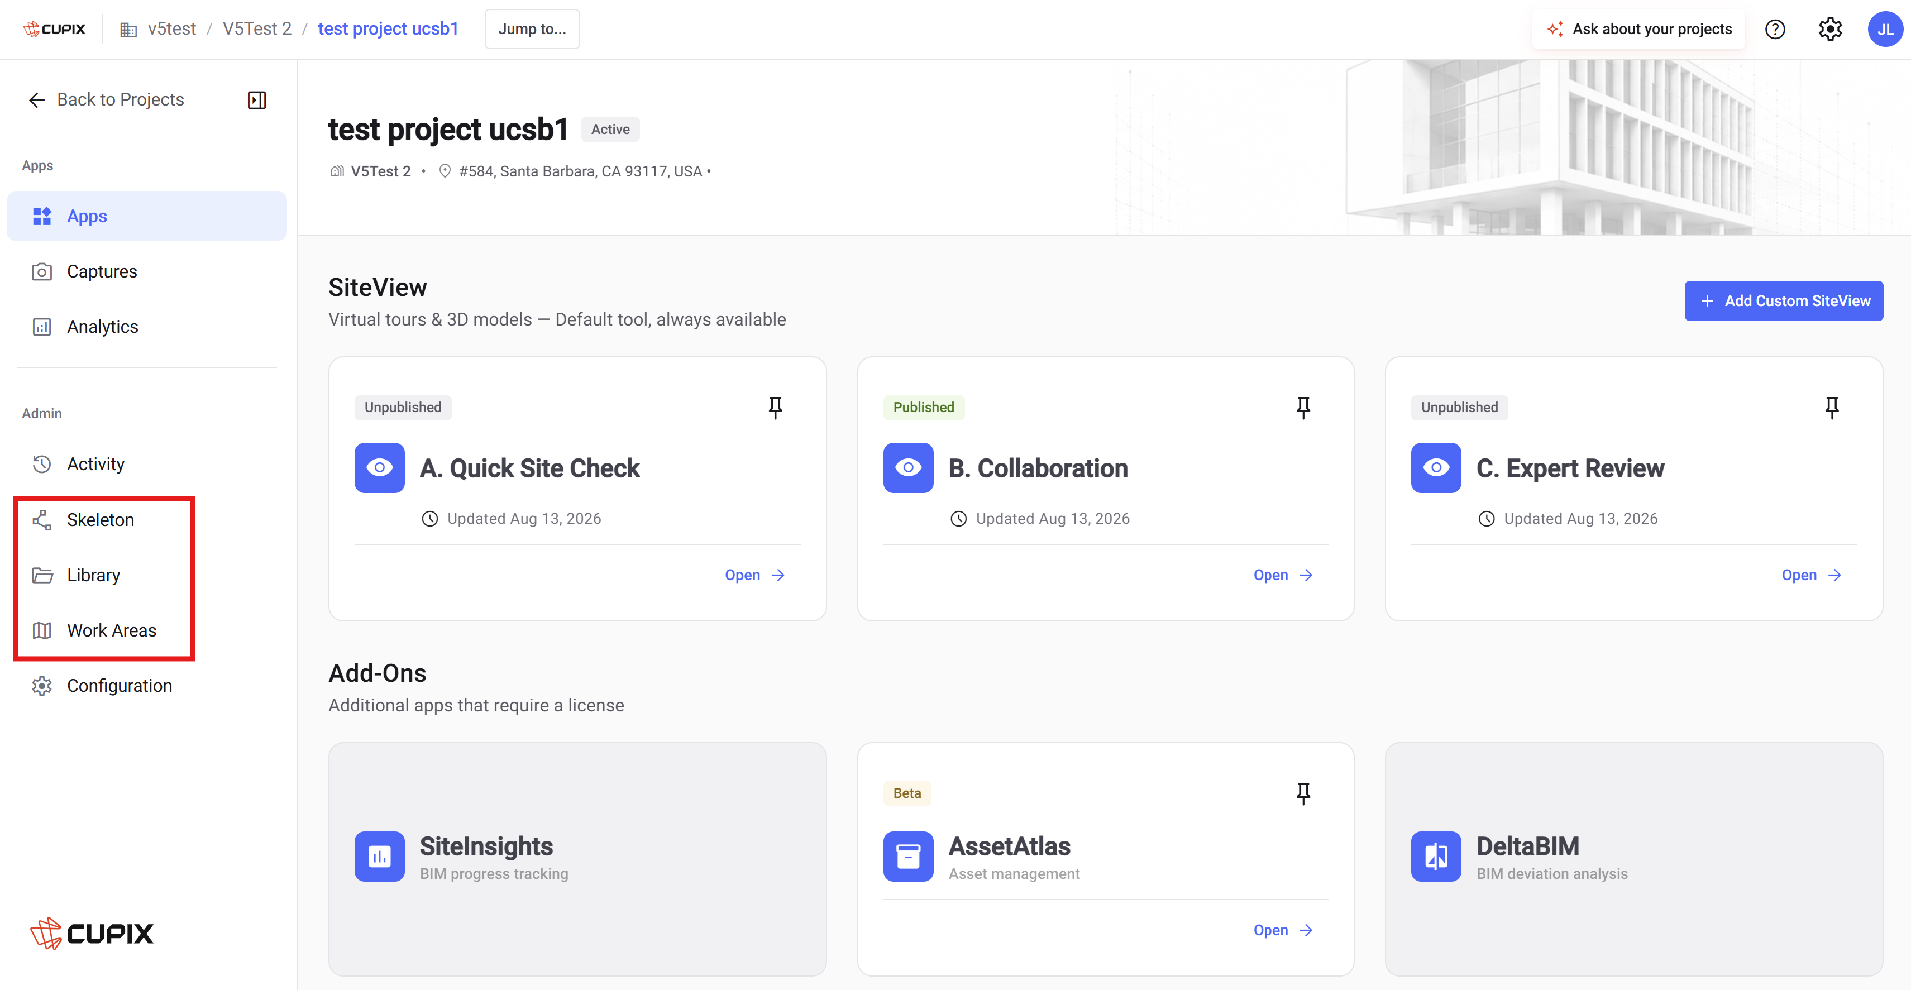Select Apps in the sidebar
Viewport: 1911px width, 990px height.
[x=147, y=216]
